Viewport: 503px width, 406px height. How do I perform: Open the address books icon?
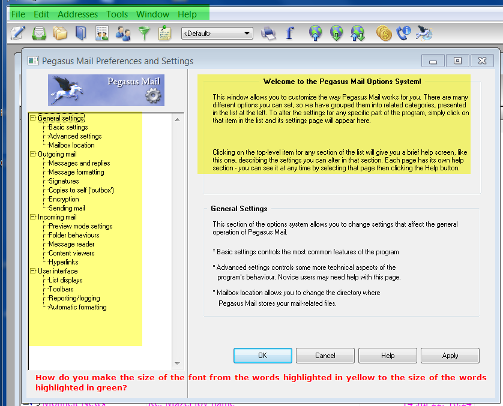coord(80,34)
